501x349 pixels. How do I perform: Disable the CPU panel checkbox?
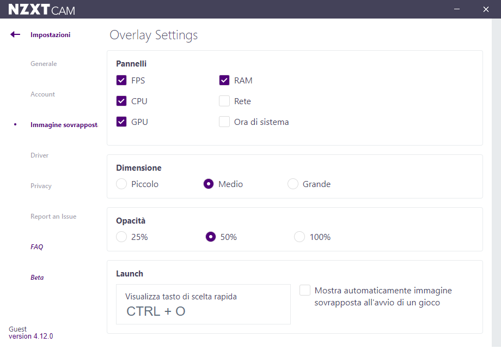(x=121, y=101)
